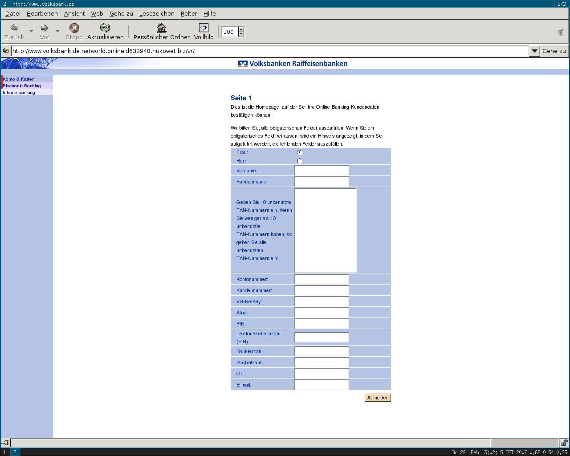570x456 pixels.
Task: Click the status bar progress area
Action: pos(525,443)
